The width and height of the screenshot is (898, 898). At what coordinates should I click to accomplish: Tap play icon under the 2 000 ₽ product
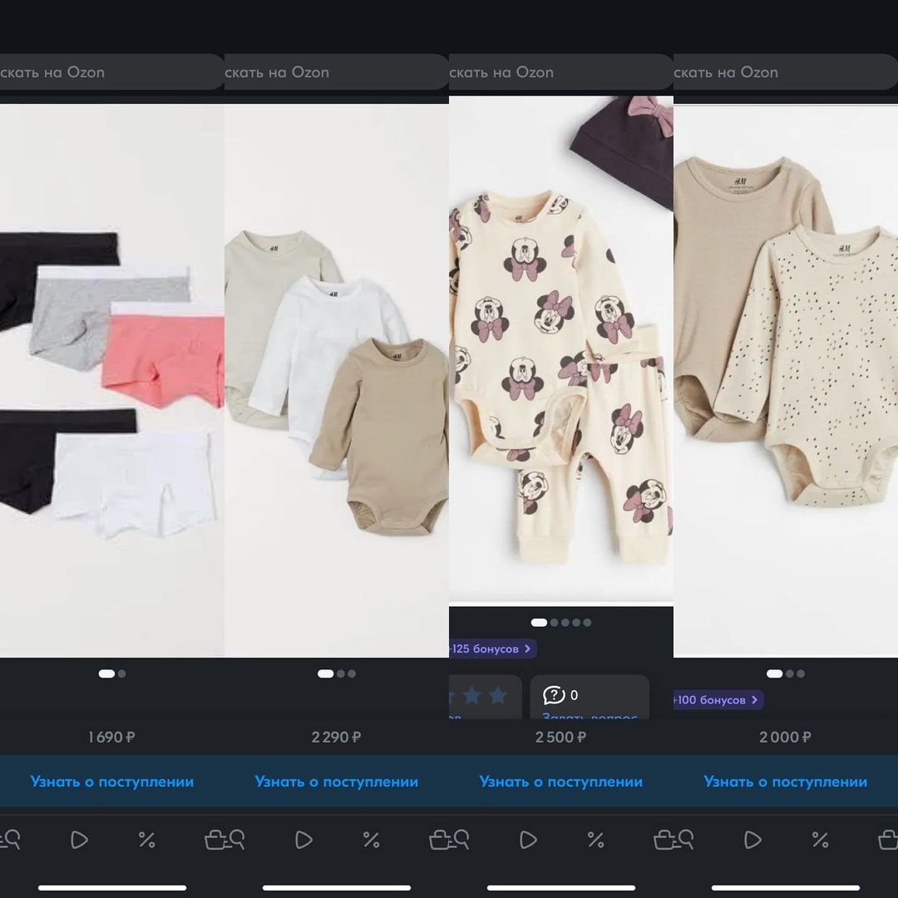[752, 840]
